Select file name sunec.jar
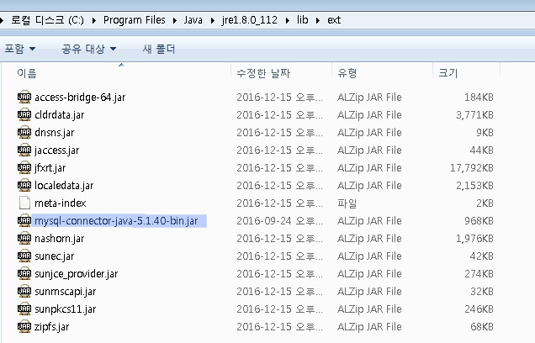Screen dimensions: 535x343 coord(54,256)
